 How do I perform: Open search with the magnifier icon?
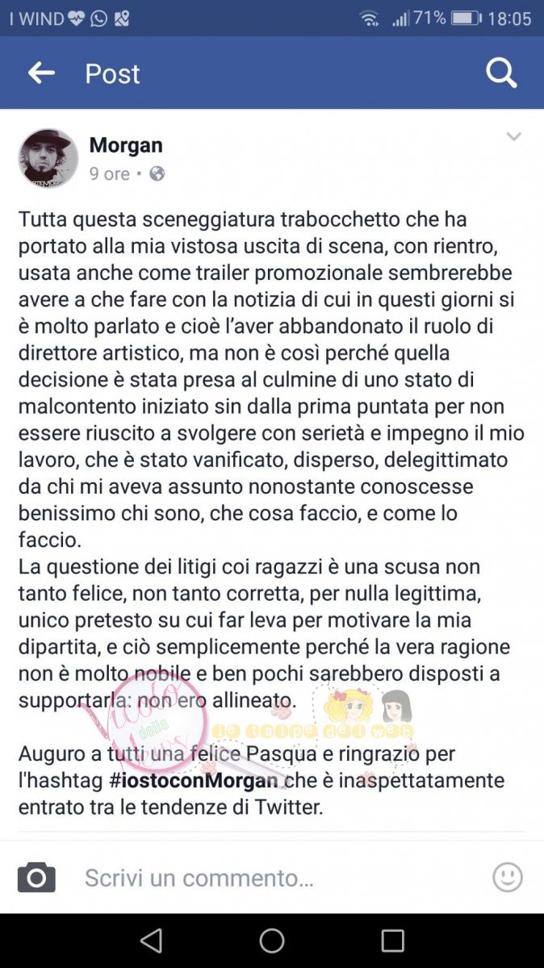coord(501,73)
